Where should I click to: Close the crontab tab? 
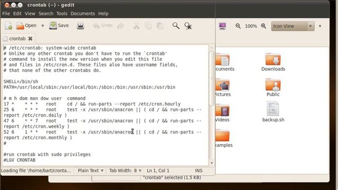click(x=31, y=39)
